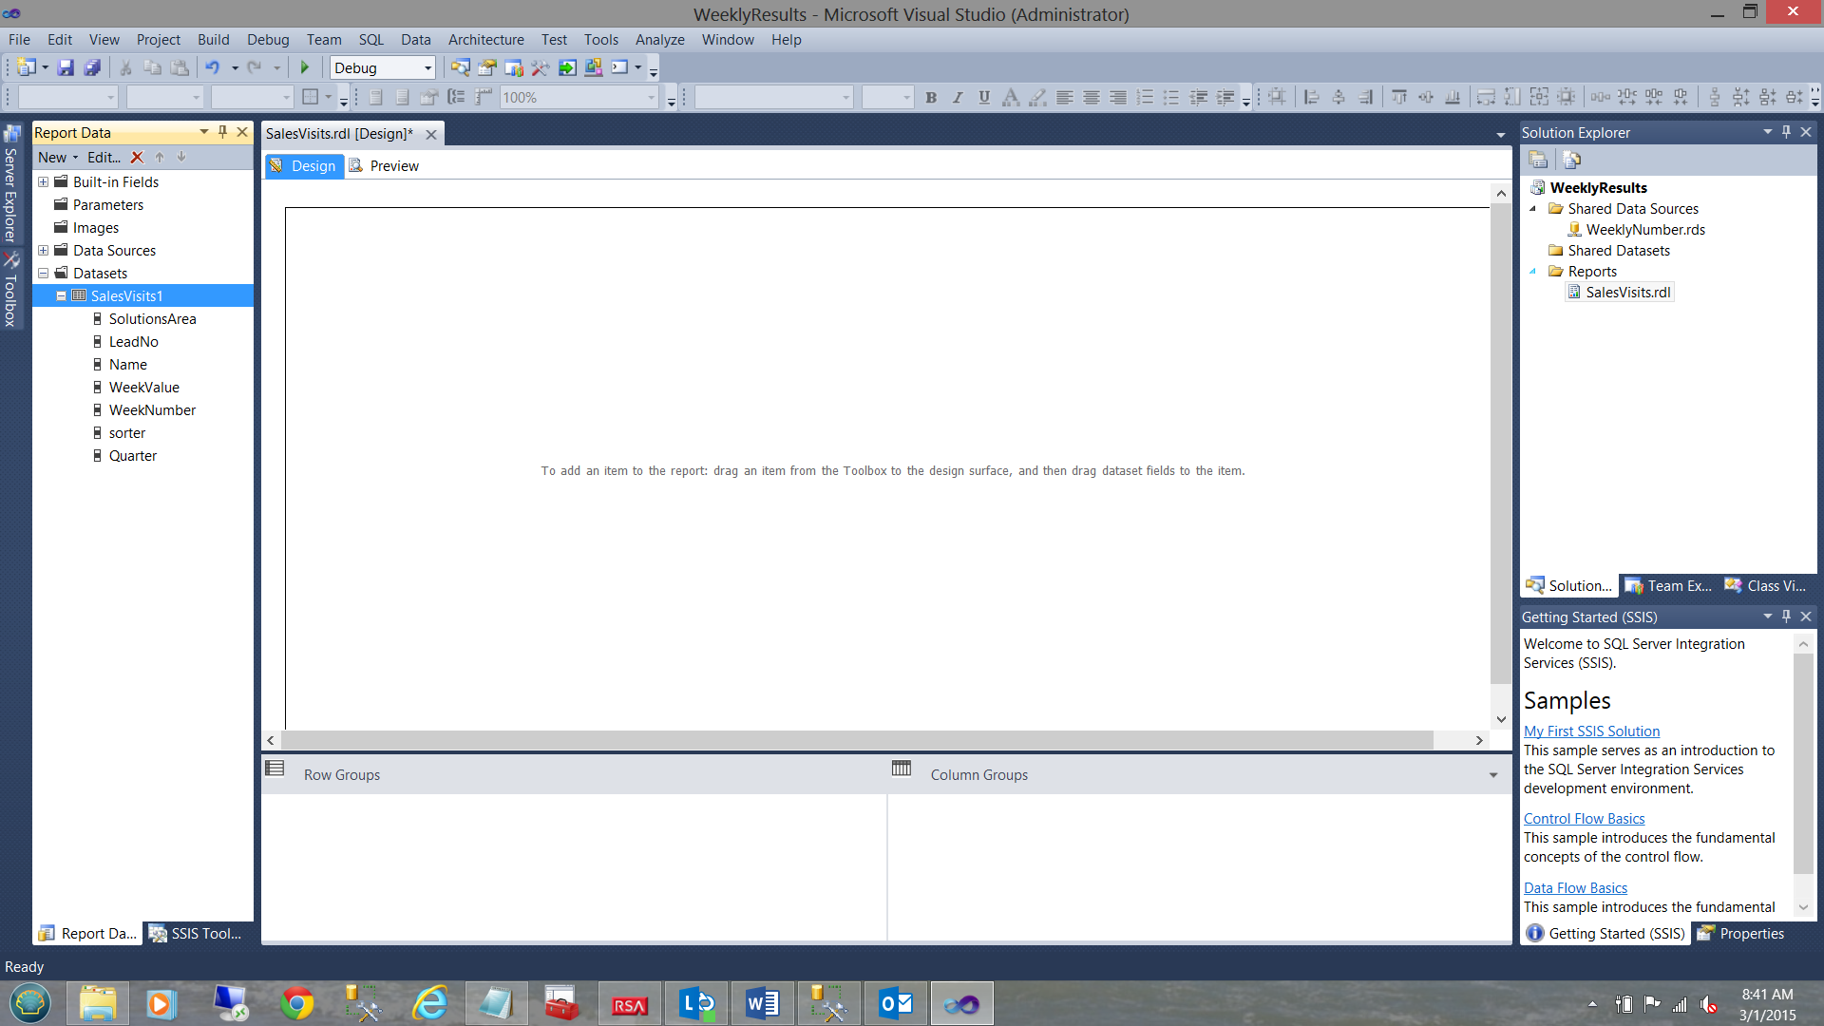
Task: Open My First SSIS Solution link
Action: [x=1591, y=731]
